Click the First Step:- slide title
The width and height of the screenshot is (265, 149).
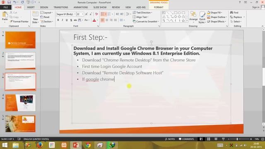click(x=90, y=37)
